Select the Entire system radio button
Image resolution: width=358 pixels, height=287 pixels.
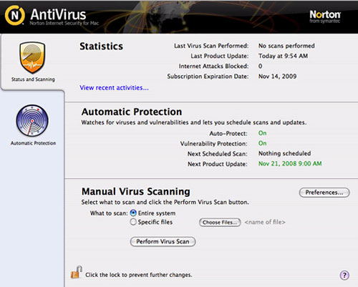[x=133, y=213]
